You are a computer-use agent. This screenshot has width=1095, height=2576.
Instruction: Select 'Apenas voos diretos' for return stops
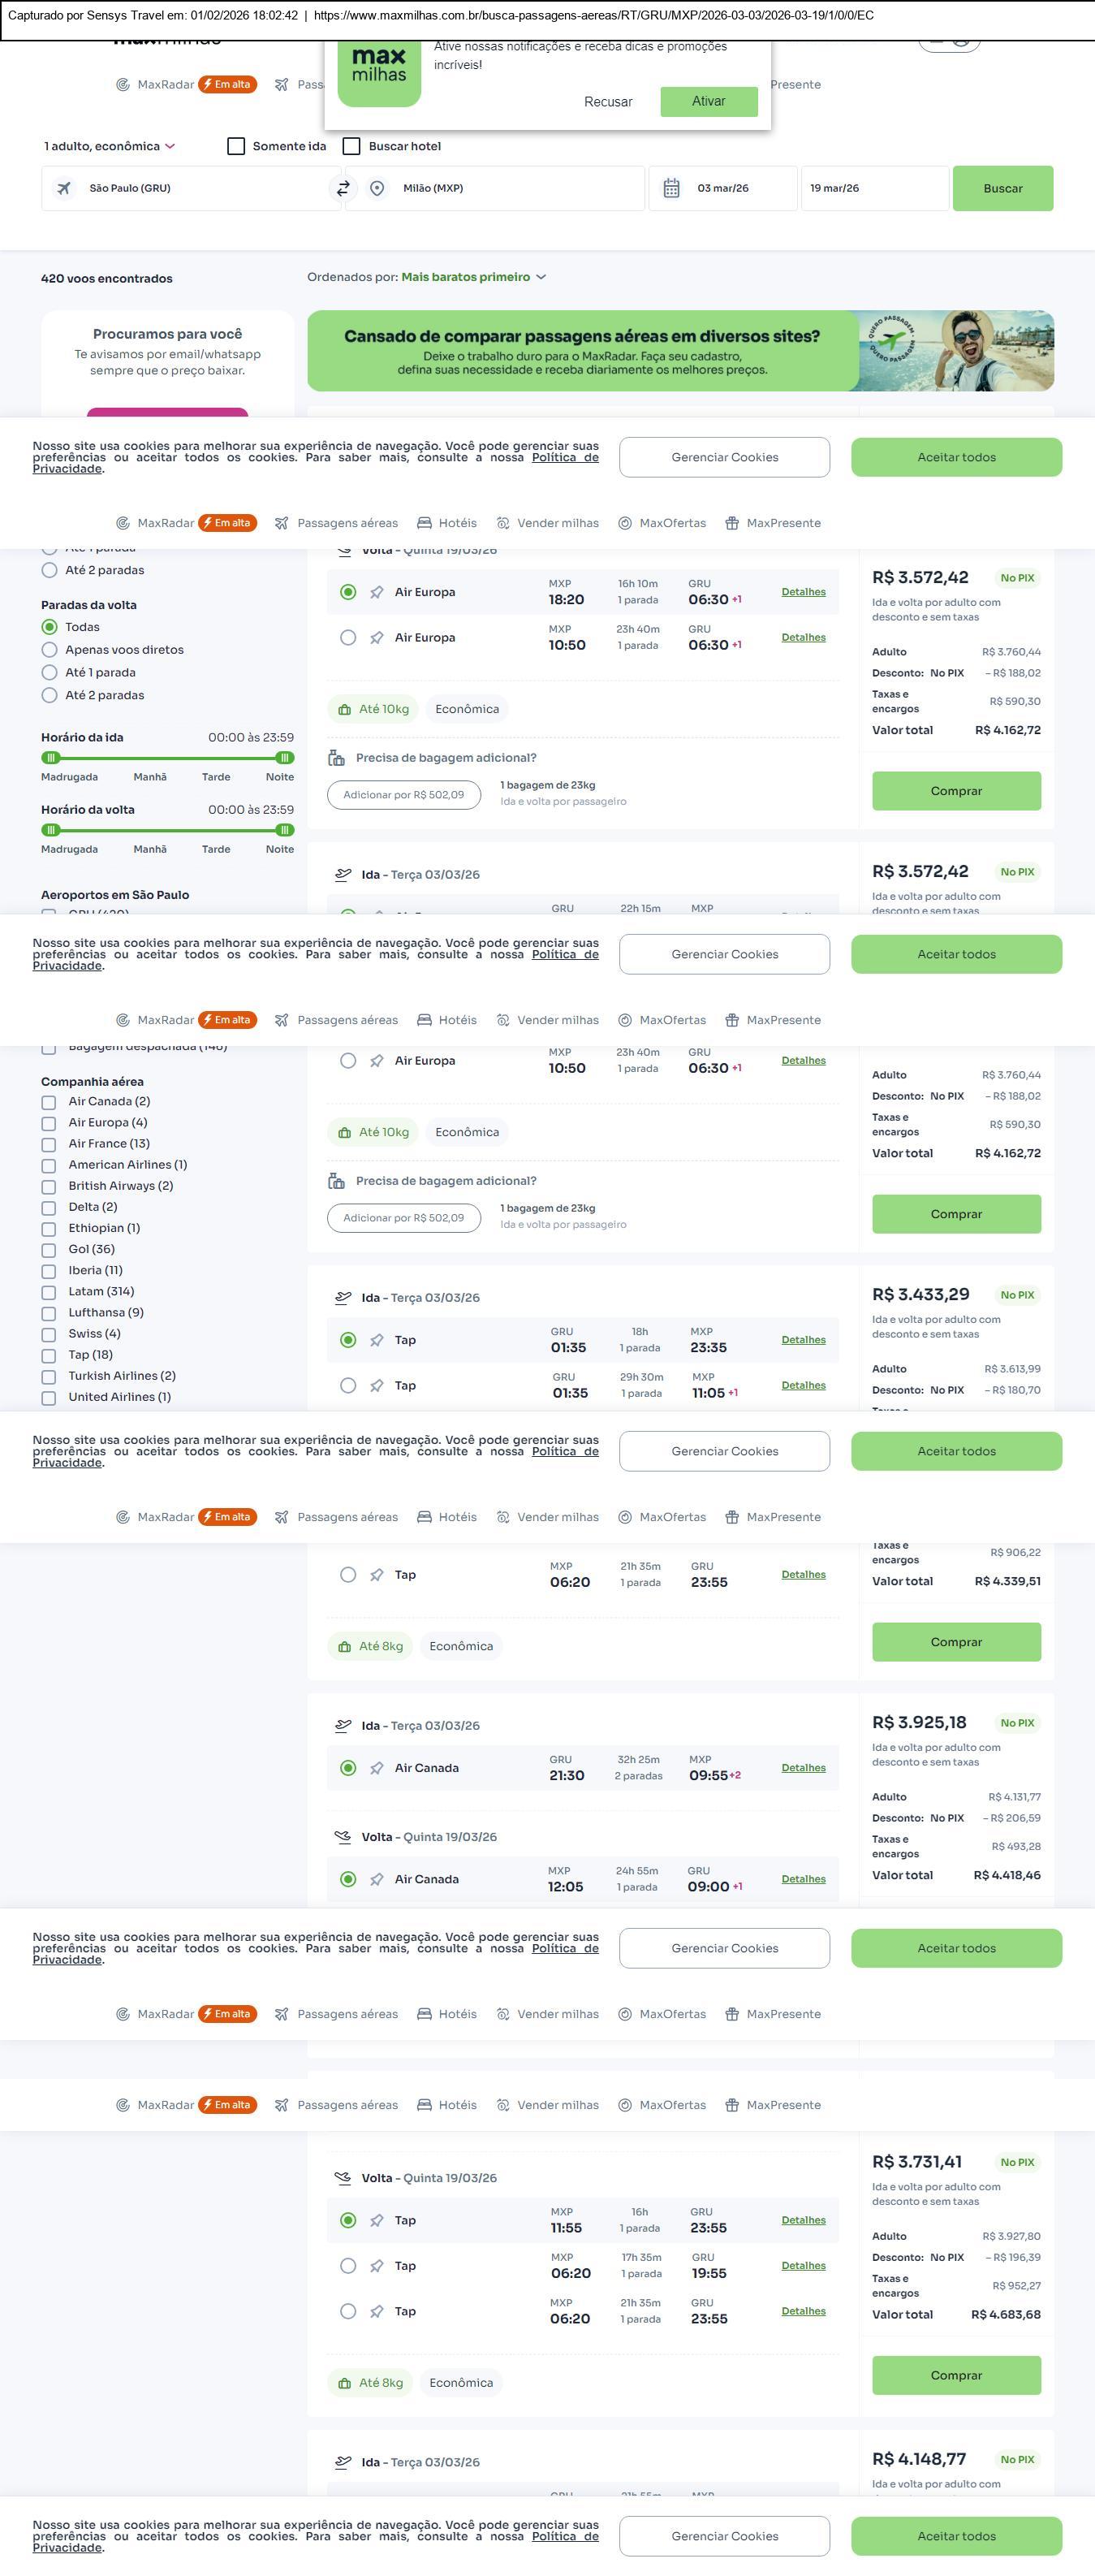(x=49, y=650)
